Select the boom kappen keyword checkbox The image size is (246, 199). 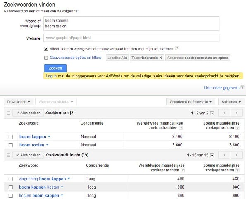tap(11, 137)
